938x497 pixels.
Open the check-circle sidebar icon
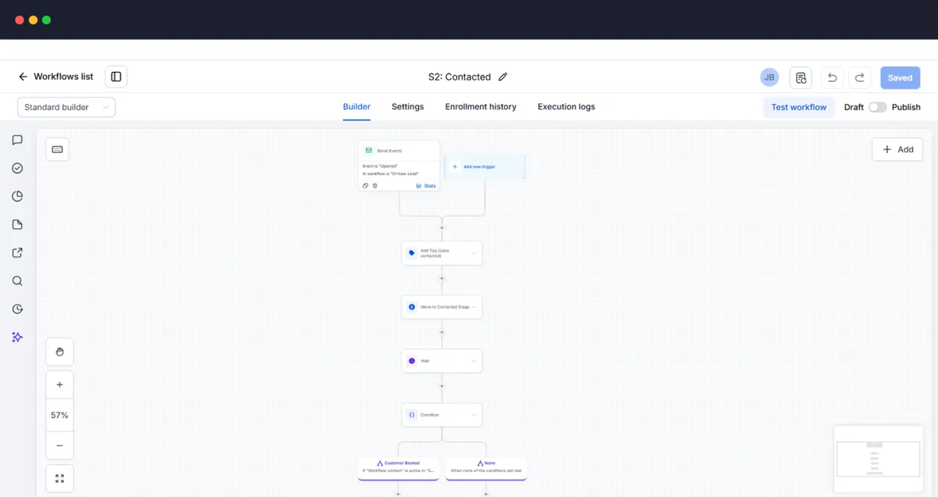coord(17,168)
